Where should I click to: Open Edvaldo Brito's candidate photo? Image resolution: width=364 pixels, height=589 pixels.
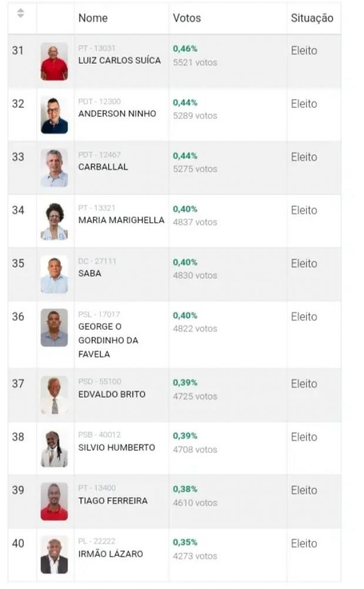tap(54, 395)
